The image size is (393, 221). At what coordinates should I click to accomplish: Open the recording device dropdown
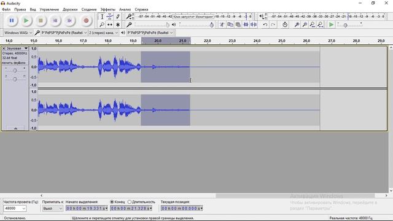64,33
